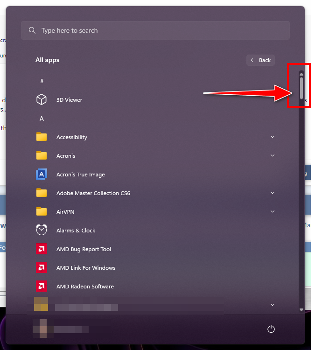Select the AirVPN label

pos(65,212)
